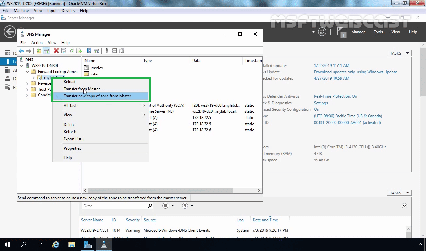Image resolution: width=426 pixels, height=251 pixels.
Task: Click the save query disk icon beside Filter
Action: pyautogui.click(x=185, y=206)
